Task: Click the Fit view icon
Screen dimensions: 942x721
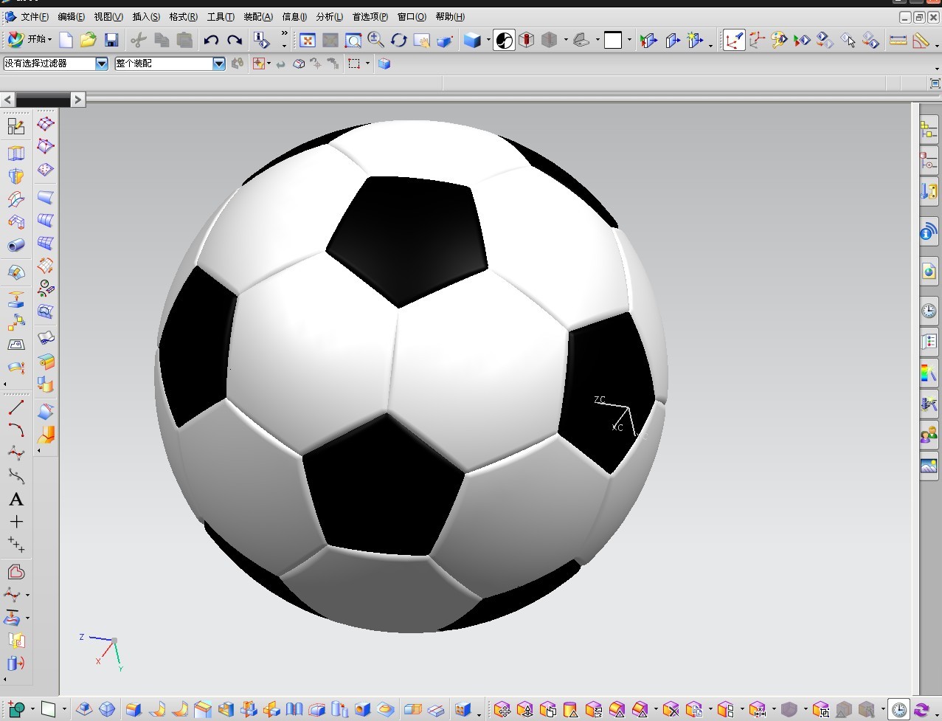Action: click(x=308, y=41)
